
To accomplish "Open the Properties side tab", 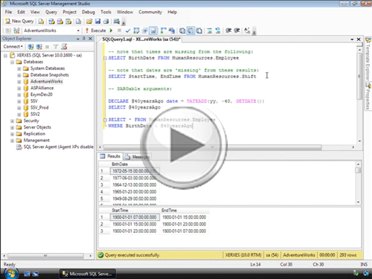I will tap(368, 96).
